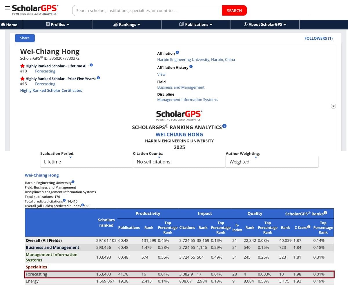This screenshot has height=285, width=348.
Task: Open Management Information Systems discipline link
Action: 187,100
